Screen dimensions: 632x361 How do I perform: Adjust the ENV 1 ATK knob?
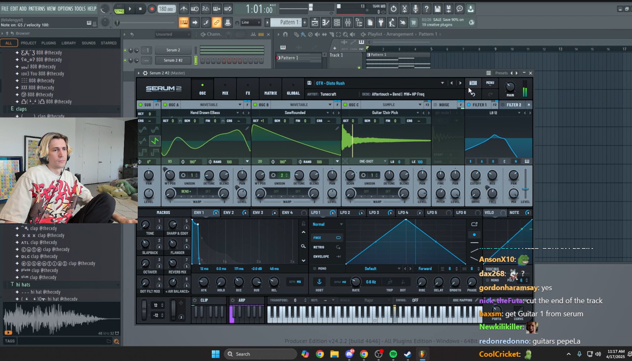204,282
